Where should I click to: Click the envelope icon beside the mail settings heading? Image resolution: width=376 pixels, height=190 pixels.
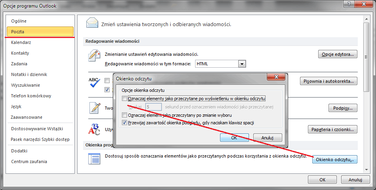point(92,23)
